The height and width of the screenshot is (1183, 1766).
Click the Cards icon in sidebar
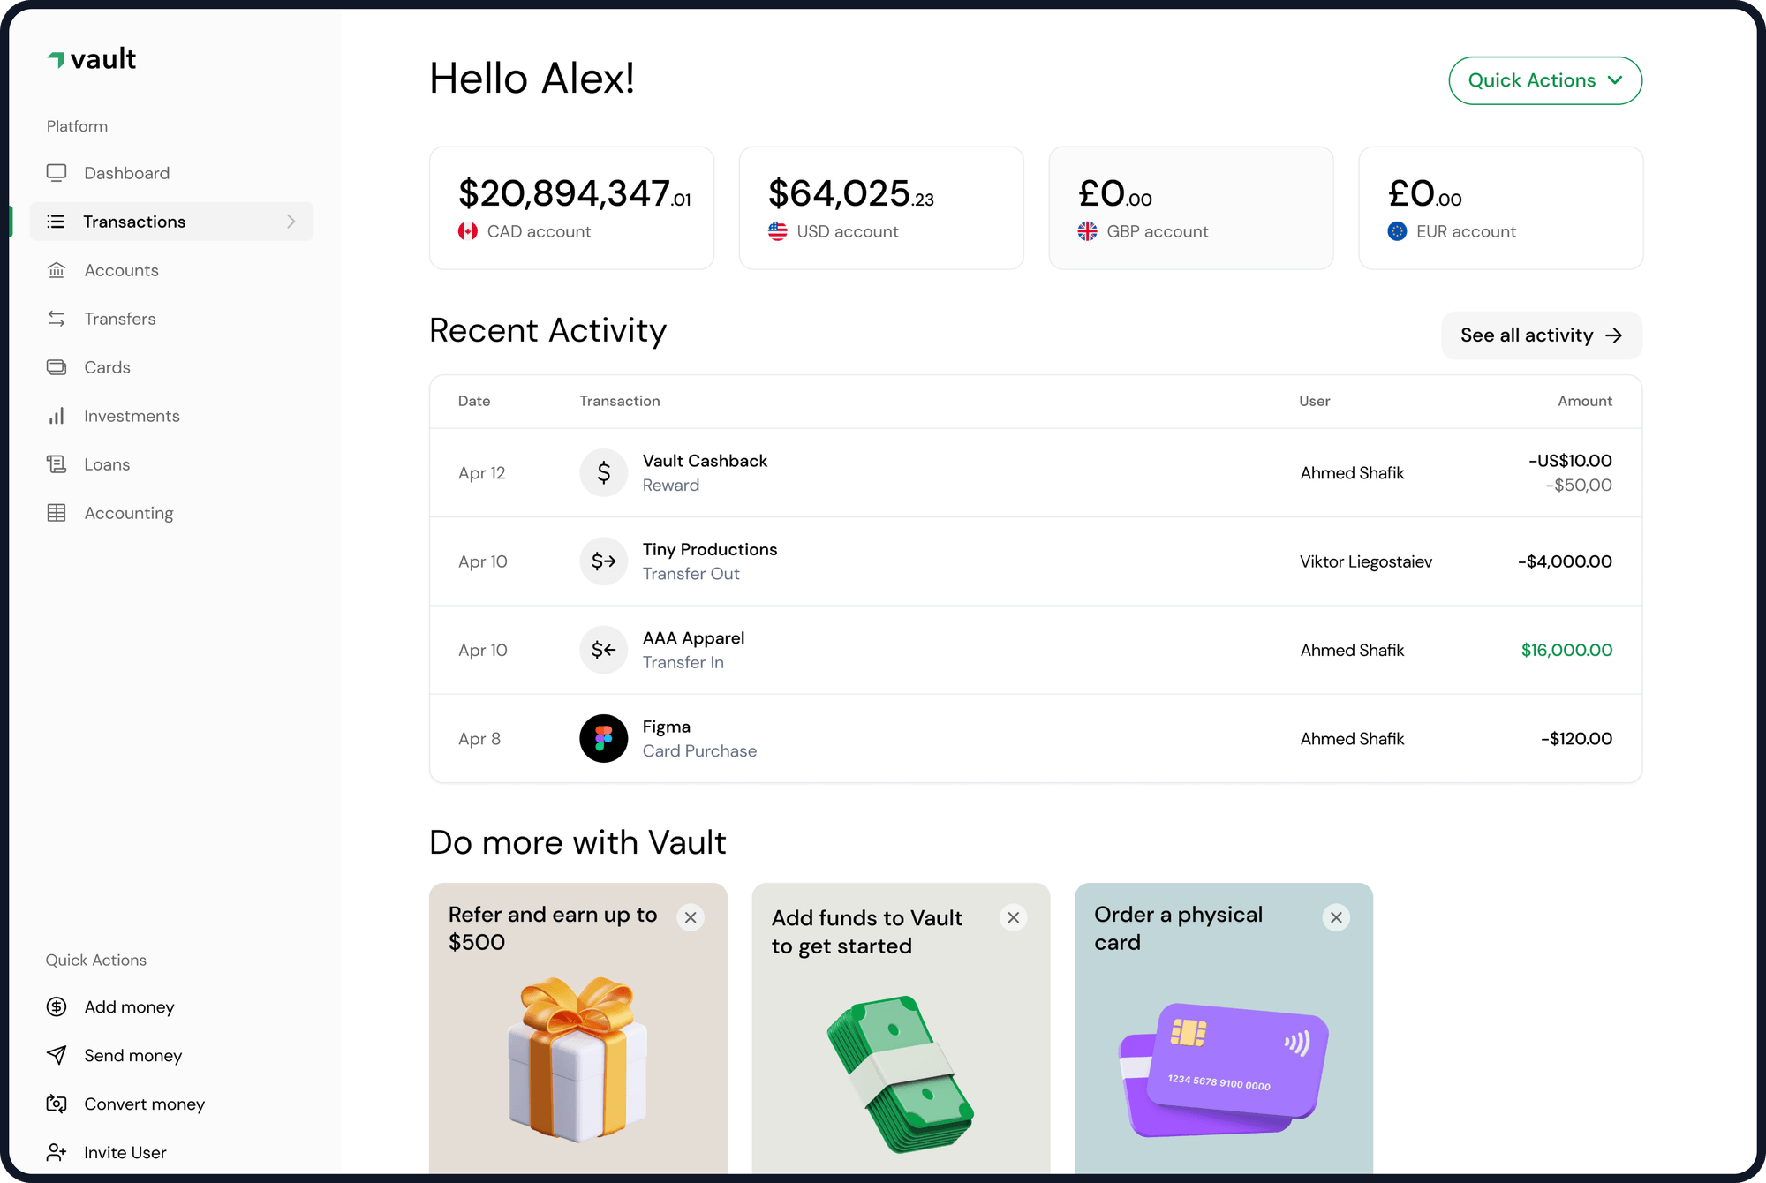(x=57, y=367)
